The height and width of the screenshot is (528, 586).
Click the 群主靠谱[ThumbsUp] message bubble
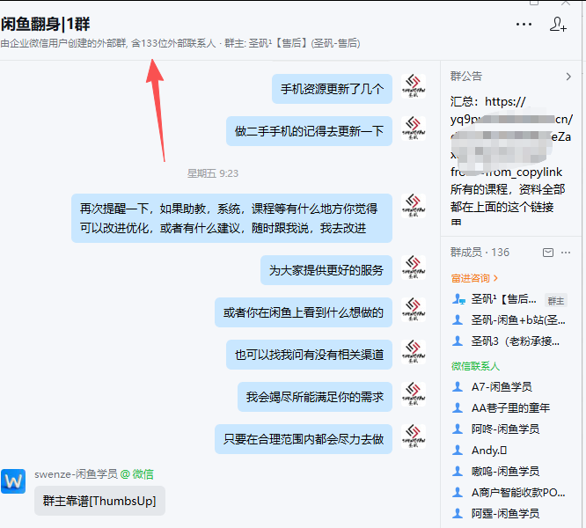pyautogui.click(x=99, y=501)
